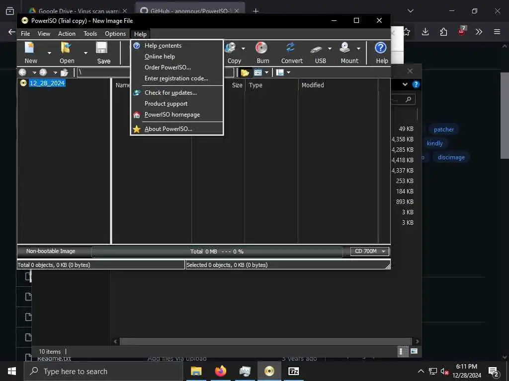Open the USB dropdown arrow
The width and height of the screenshot is (509, 381).
point(330,49)
